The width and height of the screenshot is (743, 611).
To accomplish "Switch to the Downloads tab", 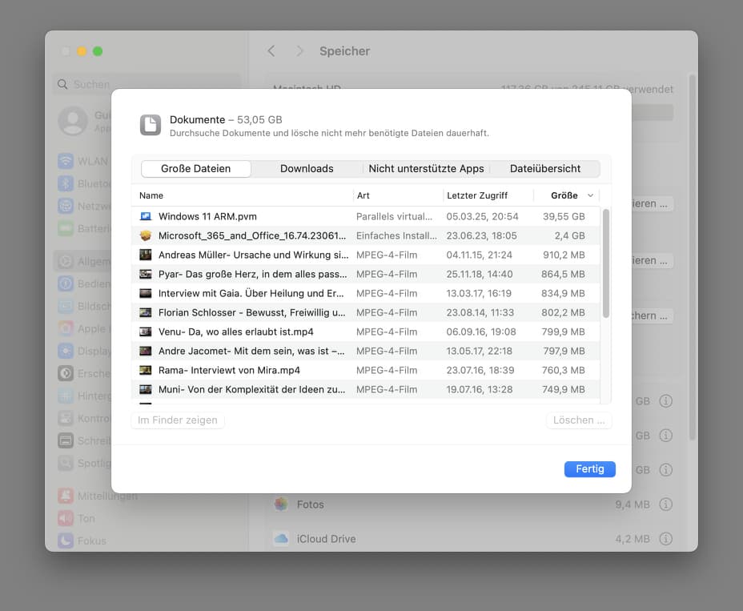I will pos(307,169).
